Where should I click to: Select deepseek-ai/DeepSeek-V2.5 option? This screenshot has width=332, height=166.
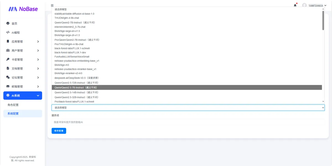[187, 78]
